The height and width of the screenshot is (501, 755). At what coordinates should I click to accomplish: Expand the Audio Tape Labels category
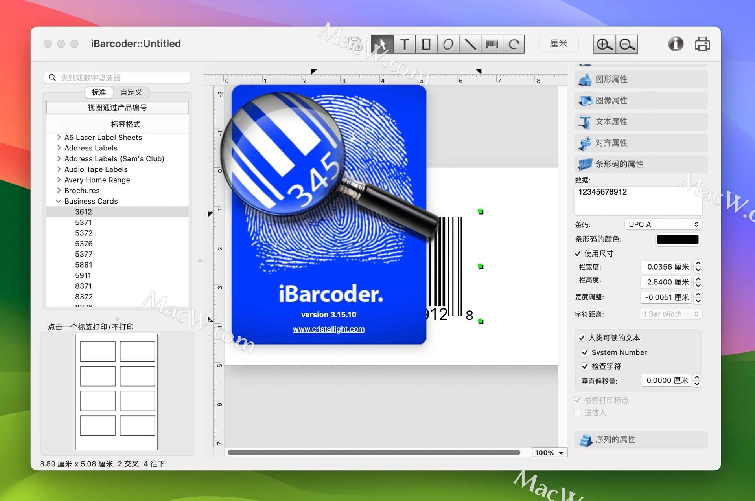[59, 169]
